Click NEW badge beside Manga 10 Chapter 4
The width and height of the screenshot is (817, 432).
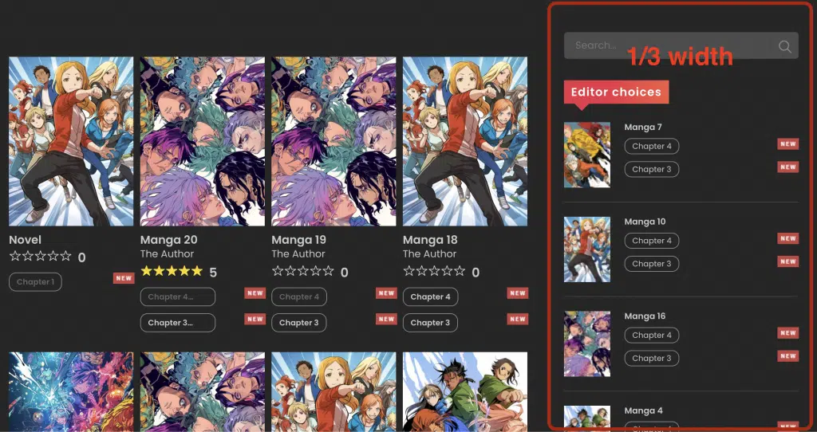pos(787,238)
